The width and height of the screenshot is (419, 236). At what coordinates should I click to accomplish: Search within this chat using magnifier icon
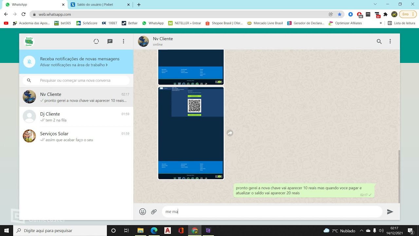pos(379,41)
